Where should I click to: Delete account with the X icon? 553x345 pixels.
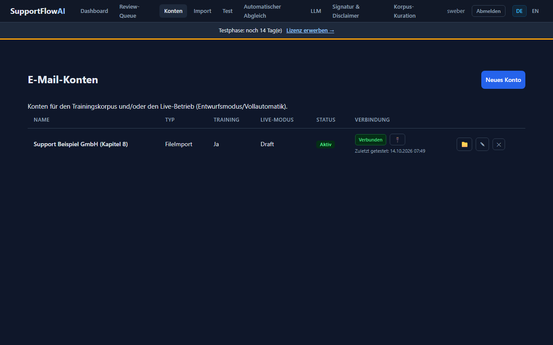(x=499, y=144)
